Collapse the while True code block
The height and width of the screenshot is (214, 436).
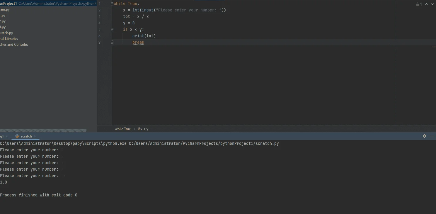pyautogui.click(x=112, y=4)
